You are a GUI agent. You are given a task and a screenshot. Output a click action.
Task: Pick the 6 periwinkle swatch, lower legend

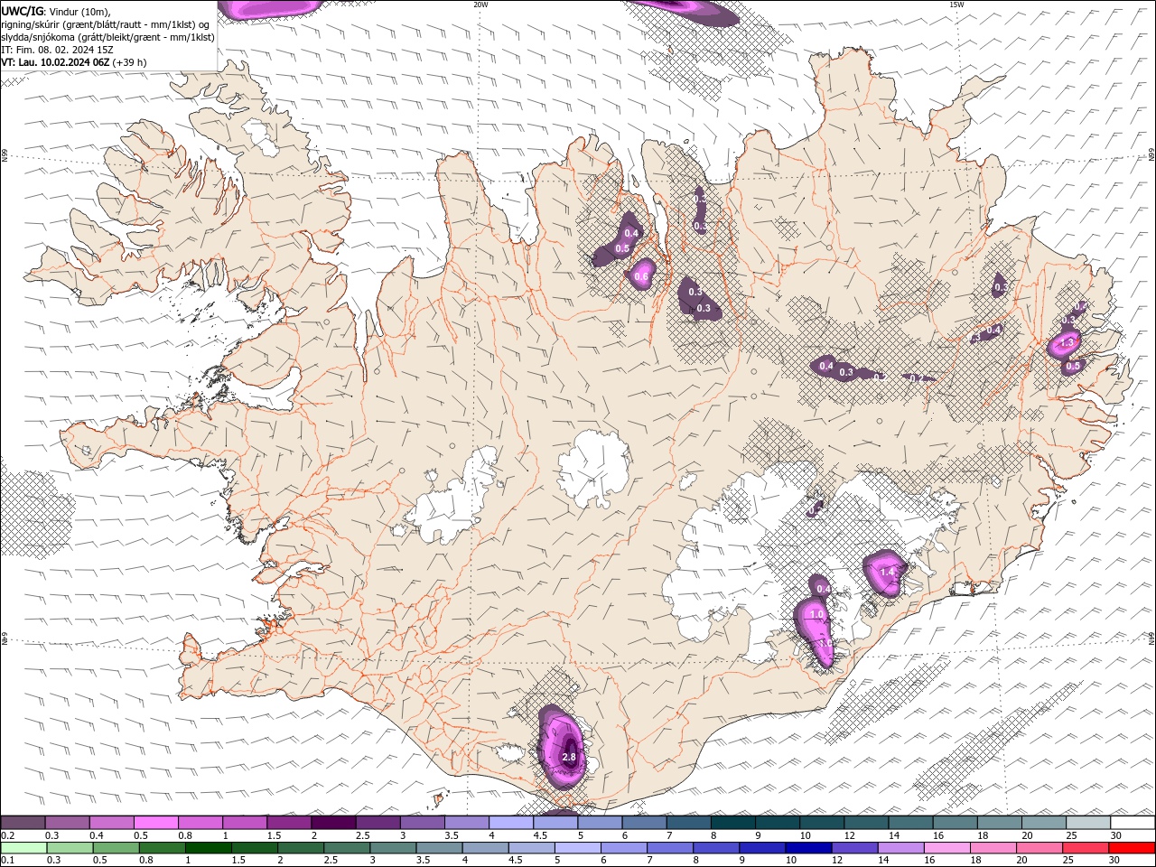click(623, 848)
